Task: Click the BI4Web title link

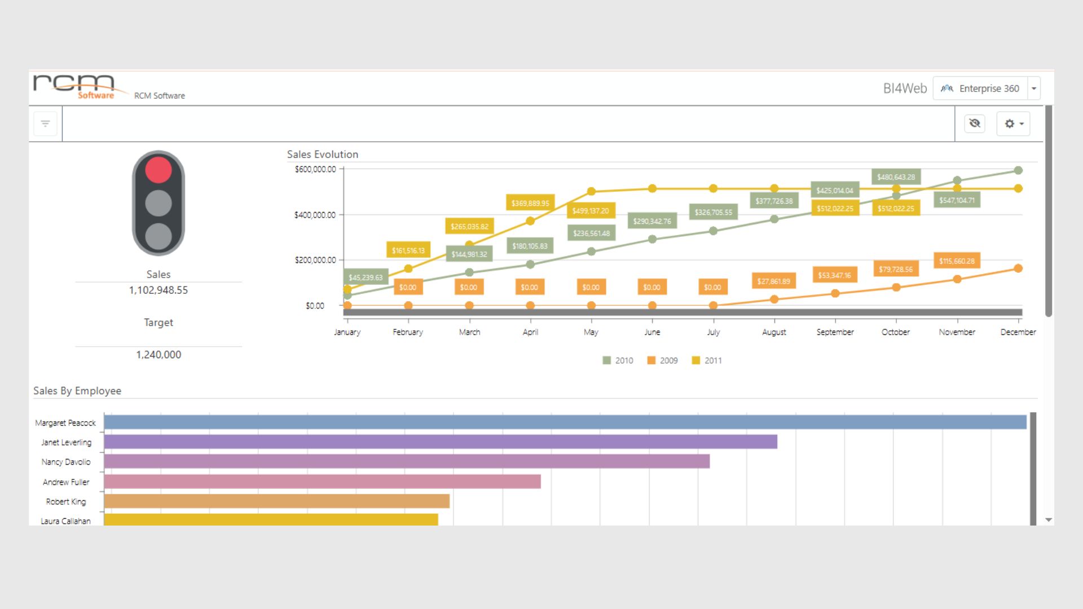Action: [905, 89]
